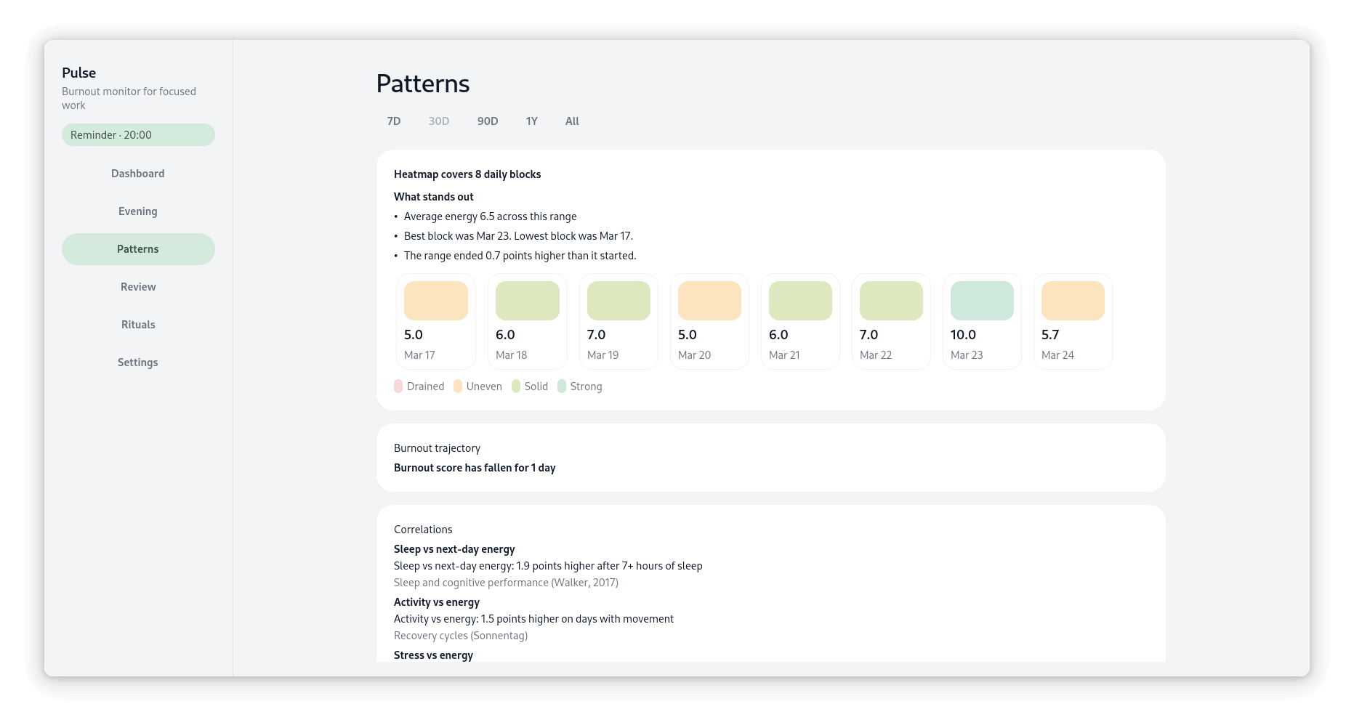This screenshot has height=725, width=1354.
Task: Select the 30D range tab
Action: (x=438, y=121)
